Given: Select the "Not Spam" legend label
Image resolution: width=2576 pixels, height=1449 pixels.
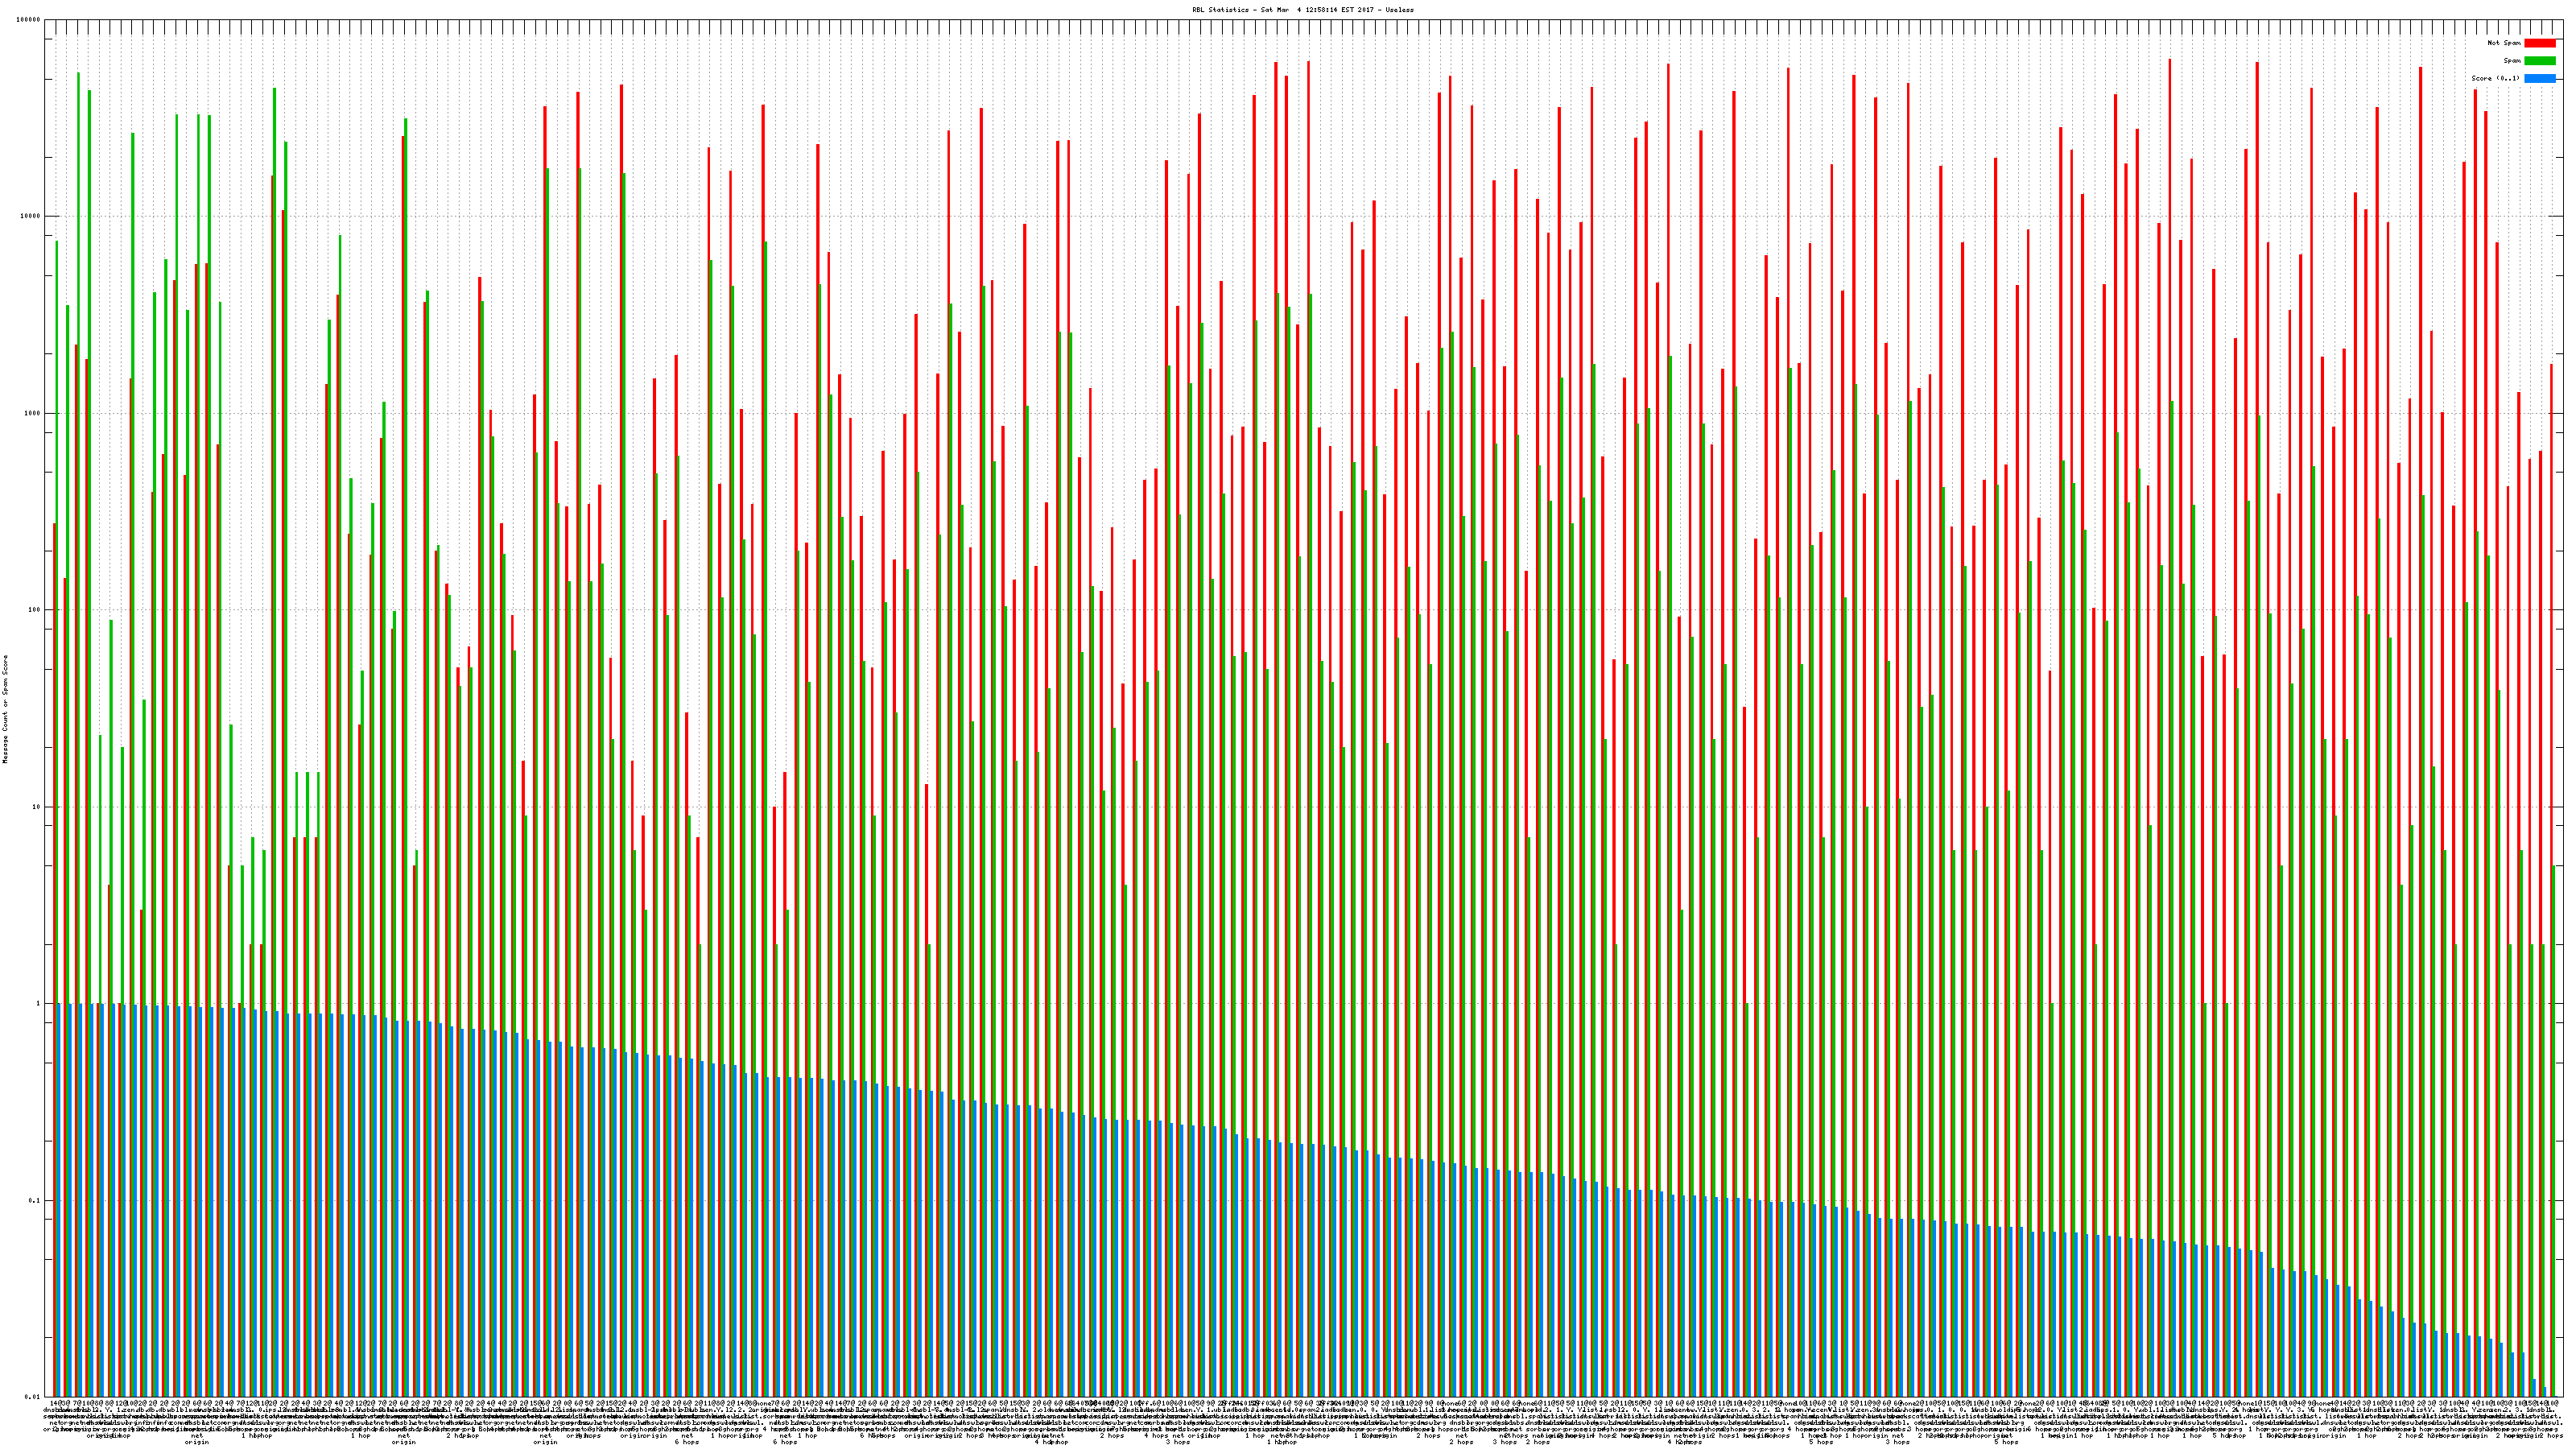Looking at the screenshot, I should tap(2504, 43).
